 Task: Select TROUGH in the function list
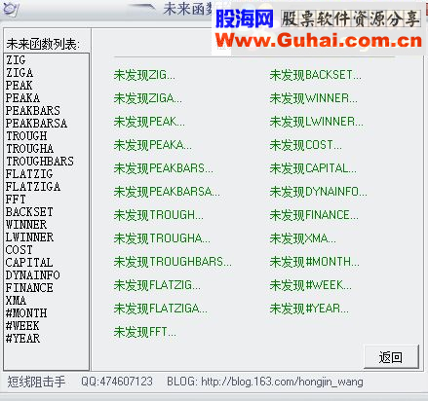(26, 136)
